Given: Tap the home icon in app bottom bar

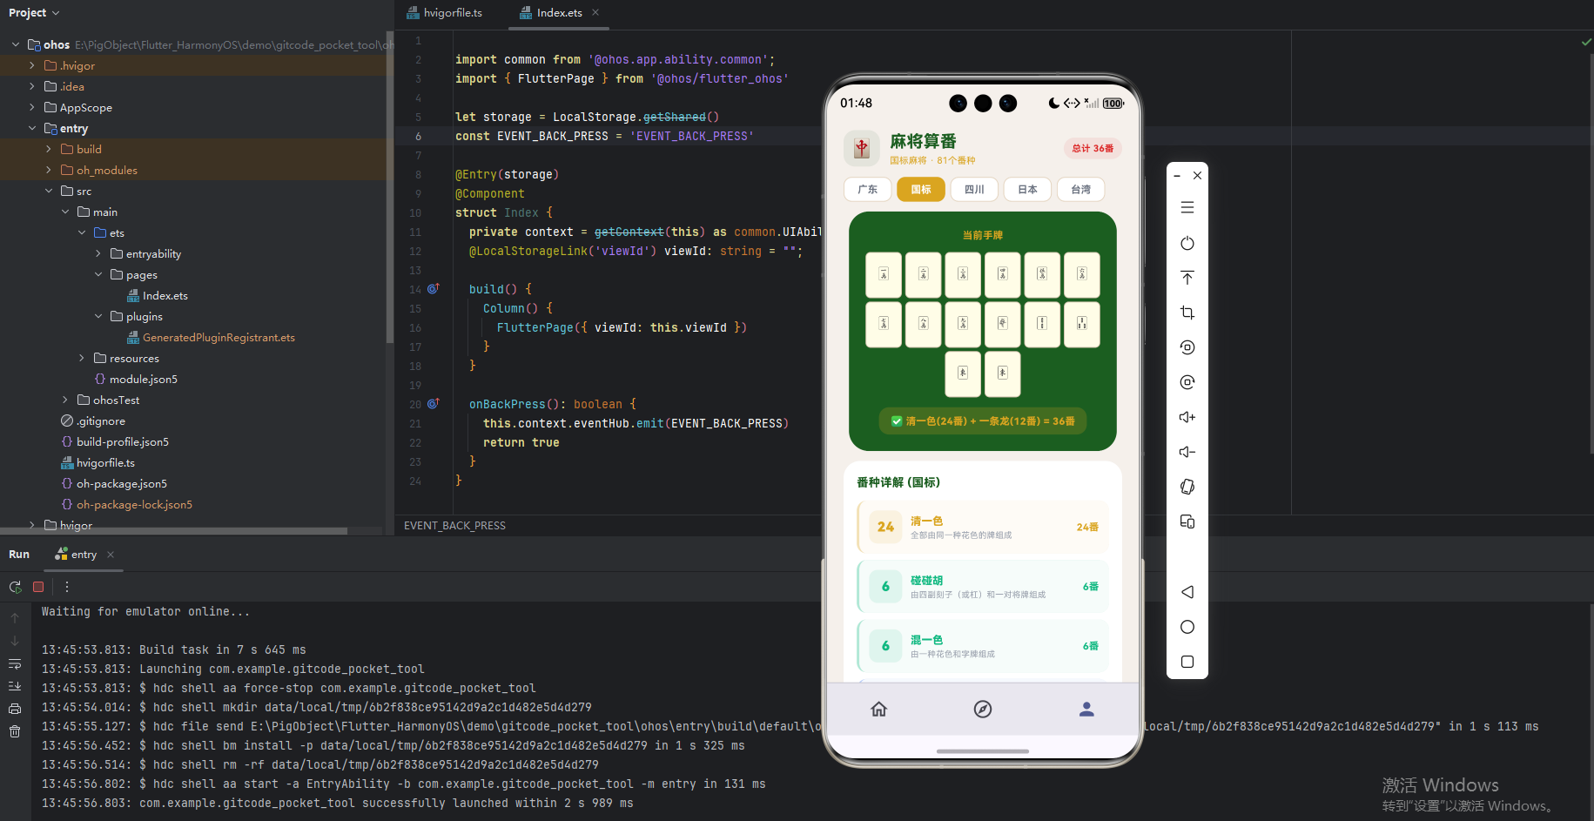Looking at the screenshot, I should [x=879, y=709].
